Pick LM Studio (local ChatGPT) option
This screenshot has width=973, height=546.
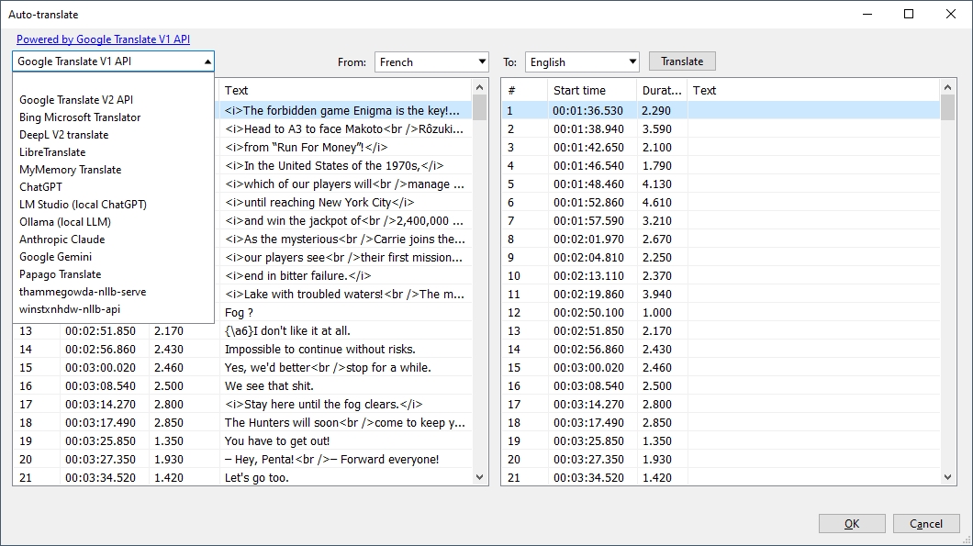coord(84,204)
